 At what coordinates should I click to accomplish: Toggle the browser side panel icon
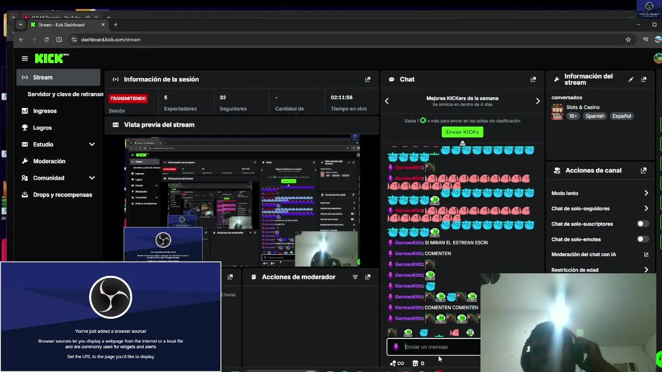click(59, 39)
